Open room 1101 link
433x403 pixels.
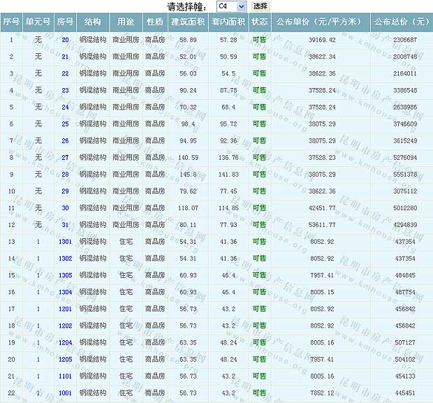65,376
